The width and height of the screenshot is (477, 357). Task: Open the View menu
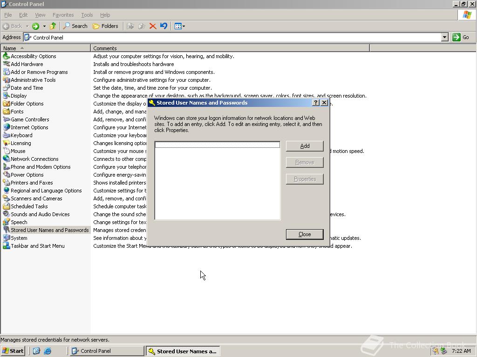40,15
